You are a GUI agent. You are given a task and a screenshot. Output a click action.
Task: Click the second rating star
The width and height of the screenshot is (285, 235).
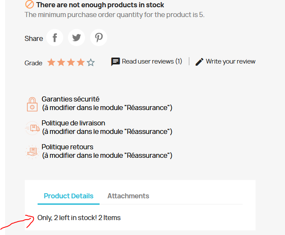[61, 63]
